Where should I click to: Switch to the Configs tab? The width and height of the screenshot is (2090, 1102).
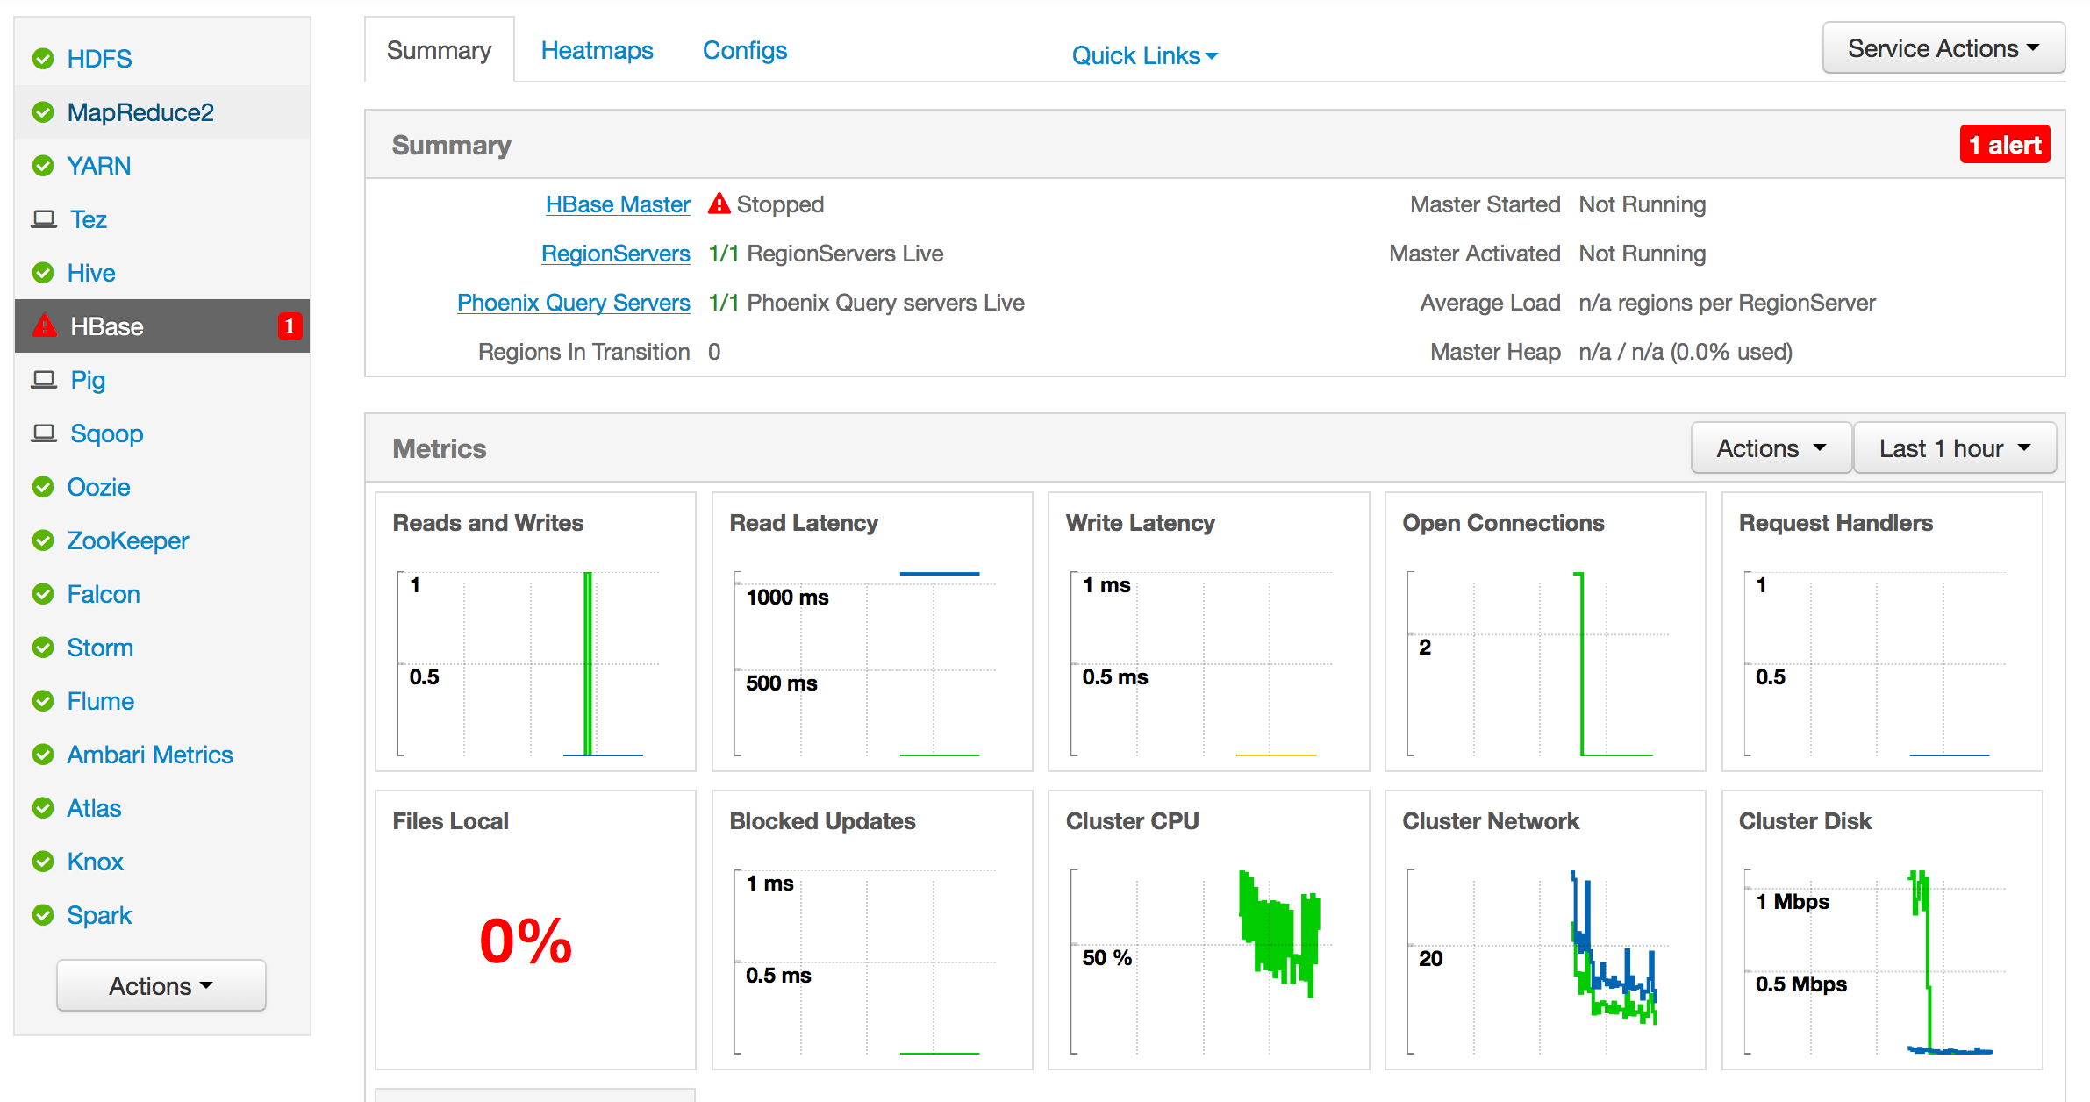point(744,50)
